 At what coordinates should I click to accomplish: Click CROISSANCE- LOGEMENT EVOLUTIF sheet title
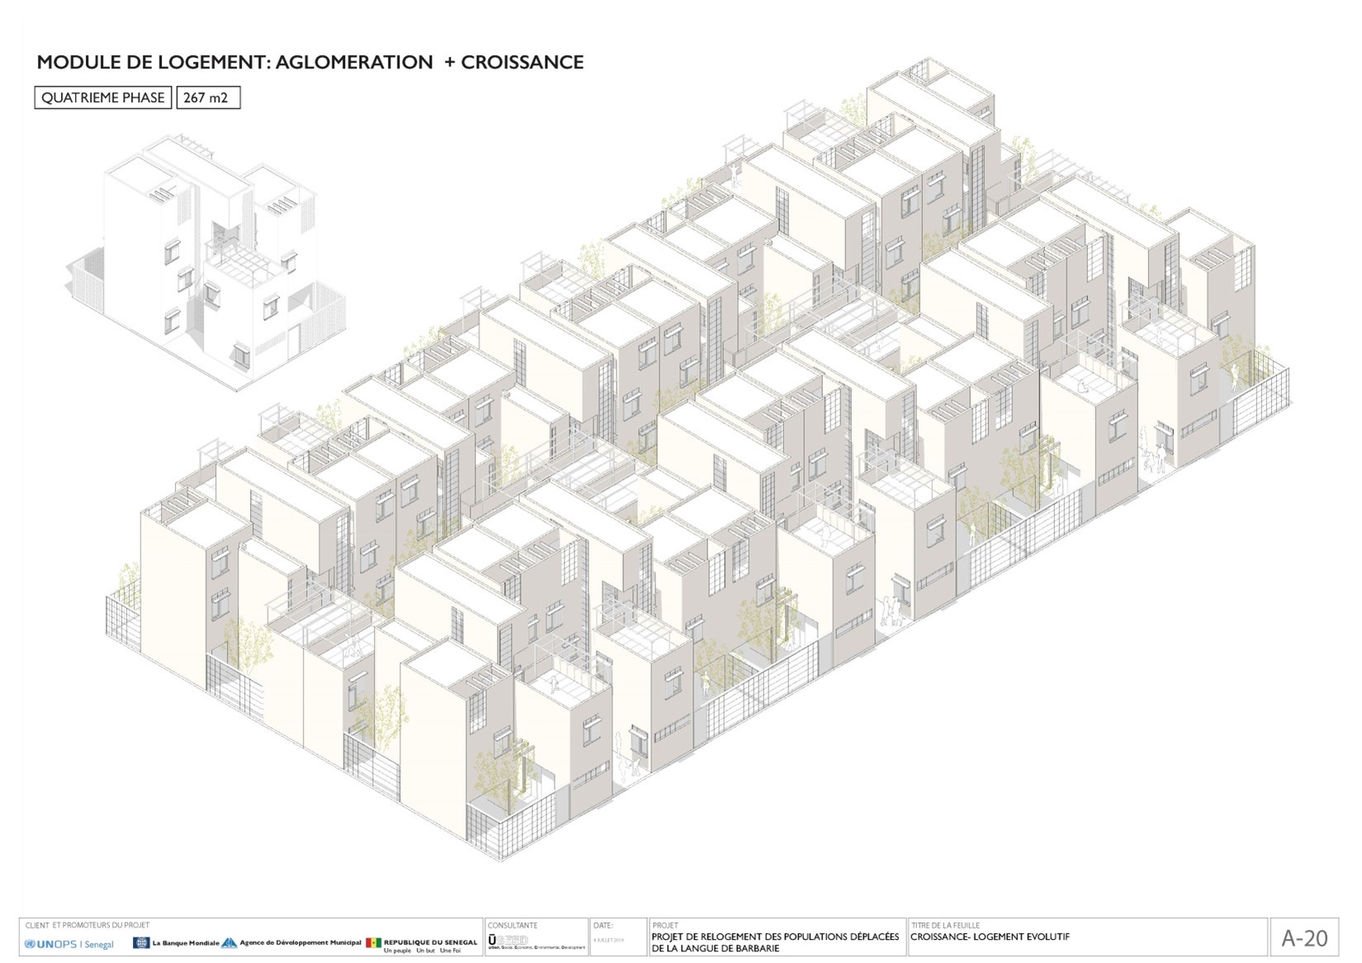tap(991, 937)
